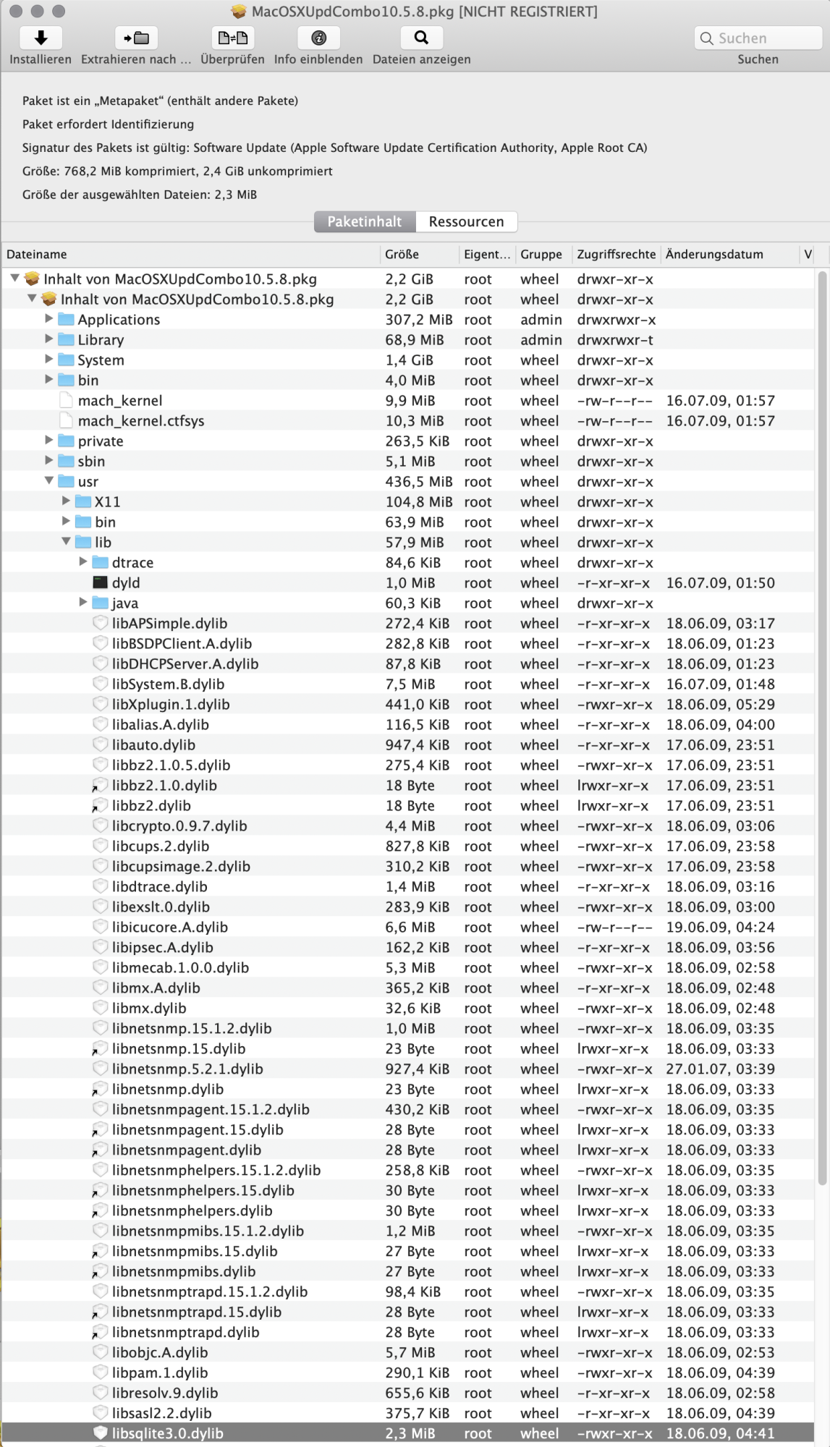Image resolution: width=830 pixels, height=1447 pixels.
Task: Select the libicucore.A.dylib row
Action: [x=408, y=927]
